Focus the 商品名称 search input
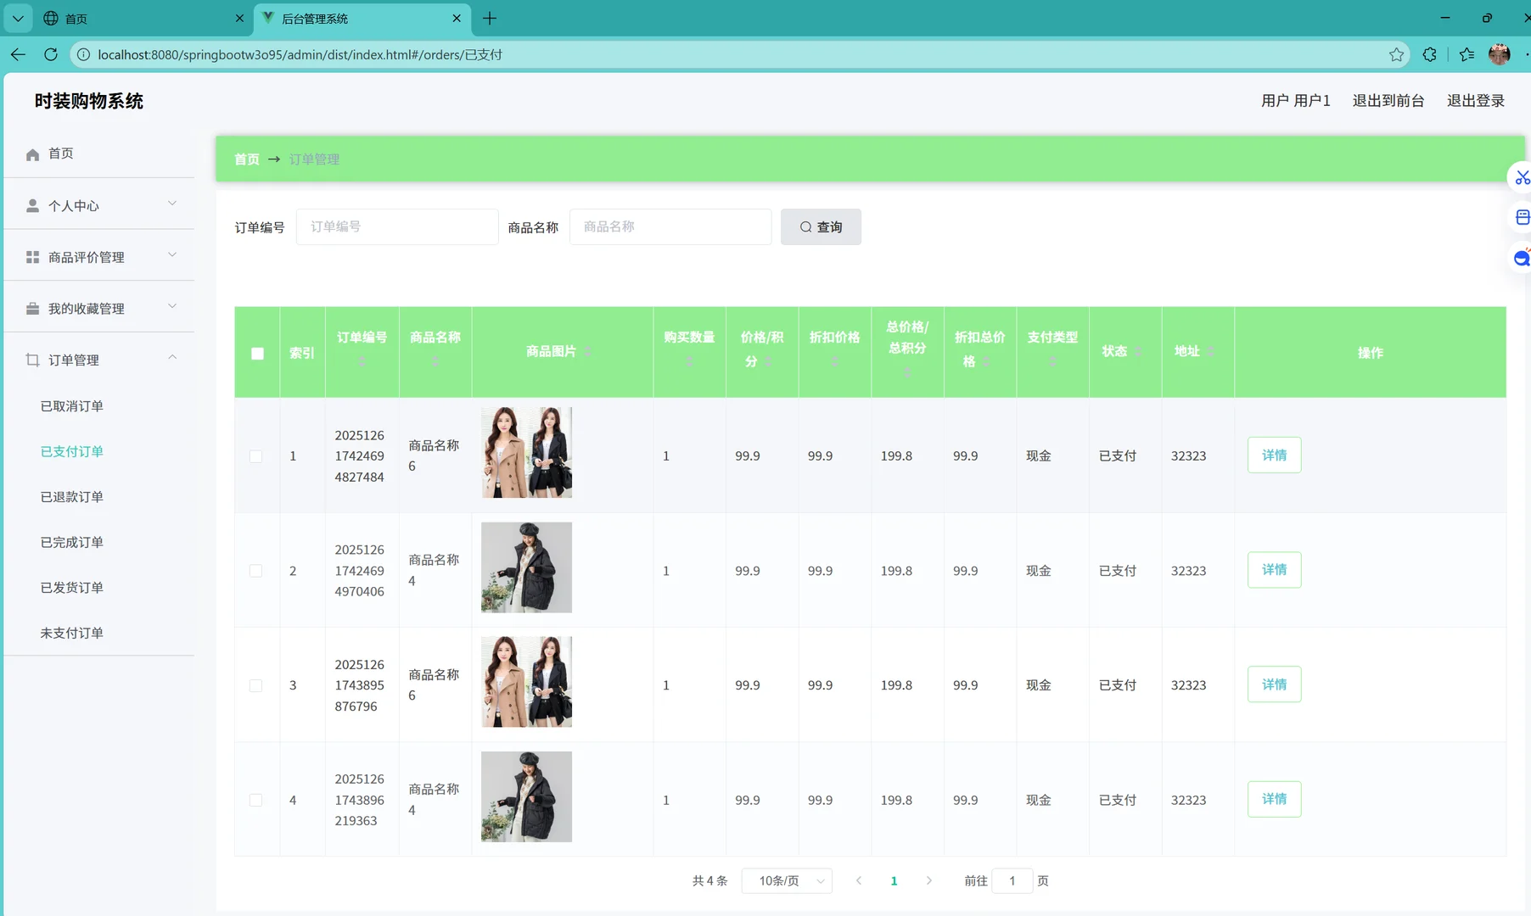1531x916 pixels. [x=670, y=226]
